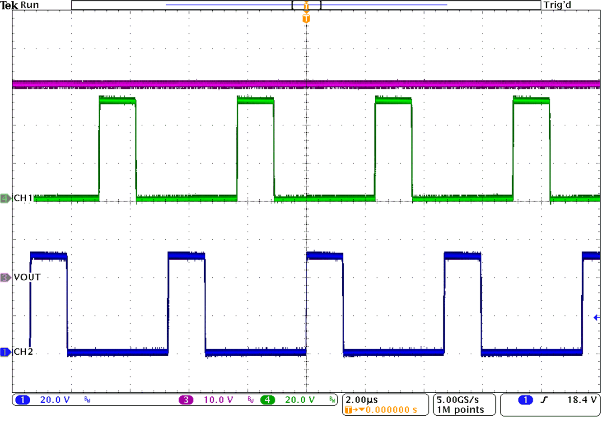This screenshot has height=423, width=602.
Task: Click the Trig'd status label
Action: [556, 5]
